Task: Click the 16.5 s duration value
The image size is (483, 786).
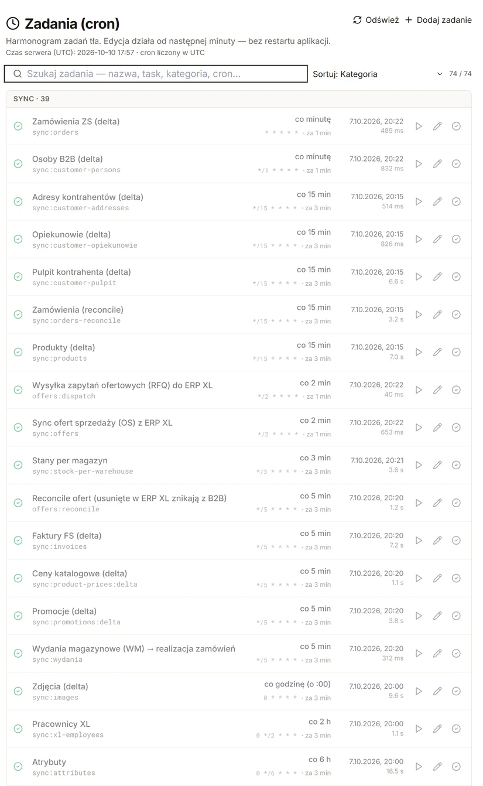Action: coord(395,771)
